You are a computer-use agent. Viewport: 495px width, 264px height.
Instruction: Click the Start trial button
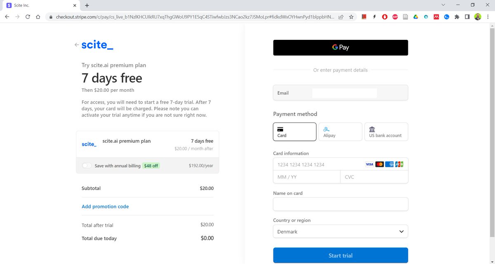pos(340,255)
